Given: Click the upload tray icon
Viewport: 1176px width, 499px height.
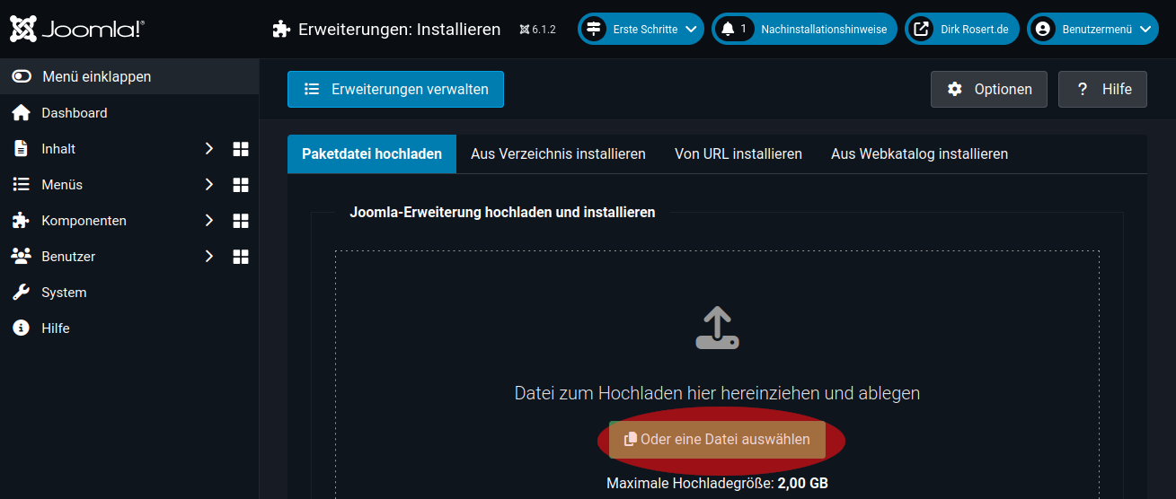Looking at the screenshot, I should click(717, 328).
